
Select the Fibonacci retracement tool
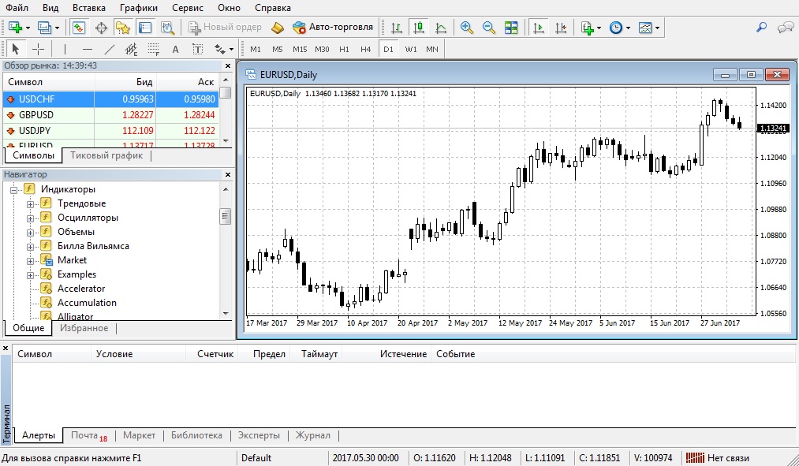click(x=153, y=50)
